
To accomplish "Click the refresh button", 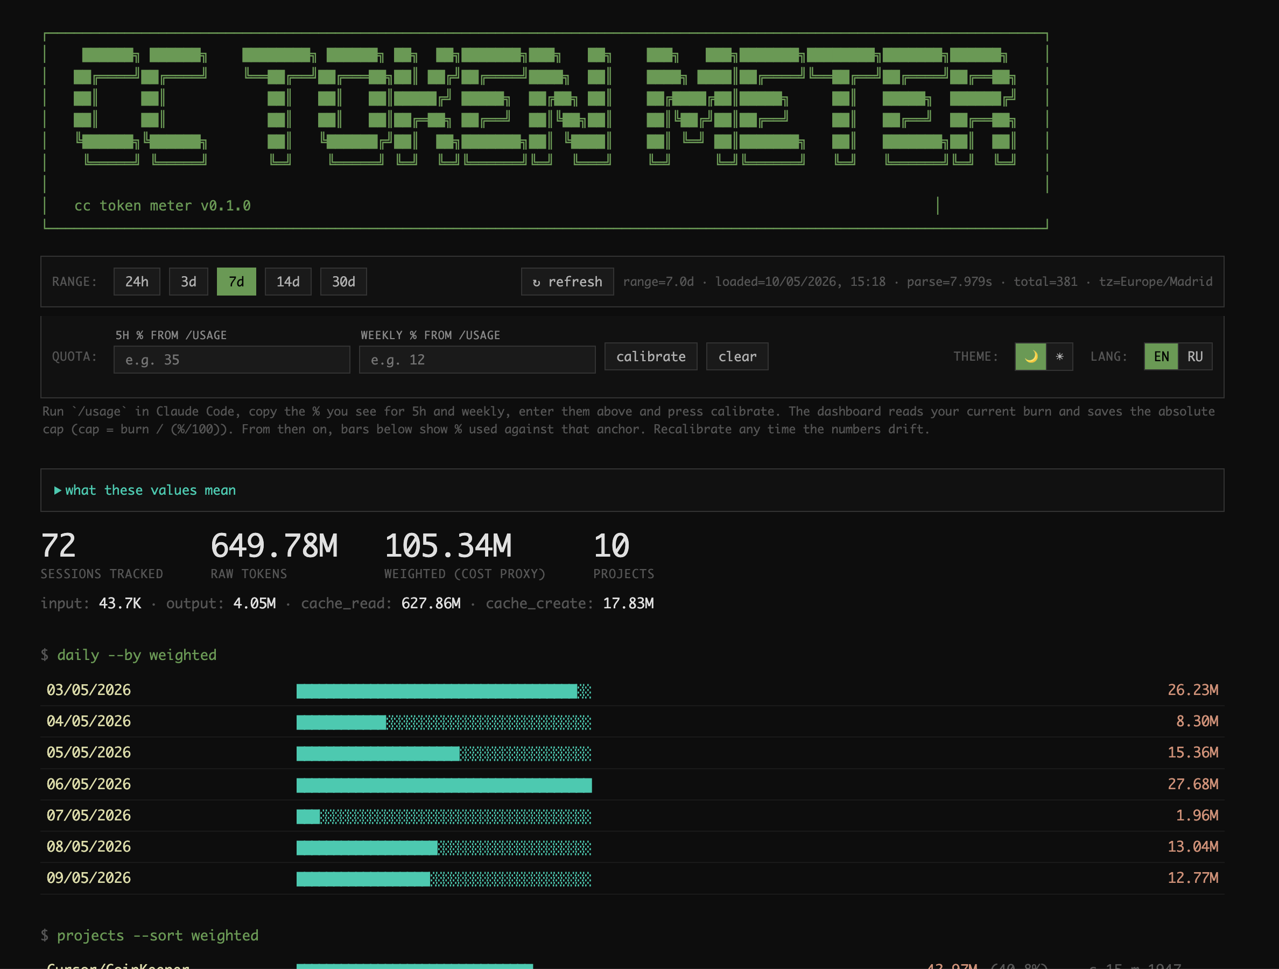I will [567, 282].
